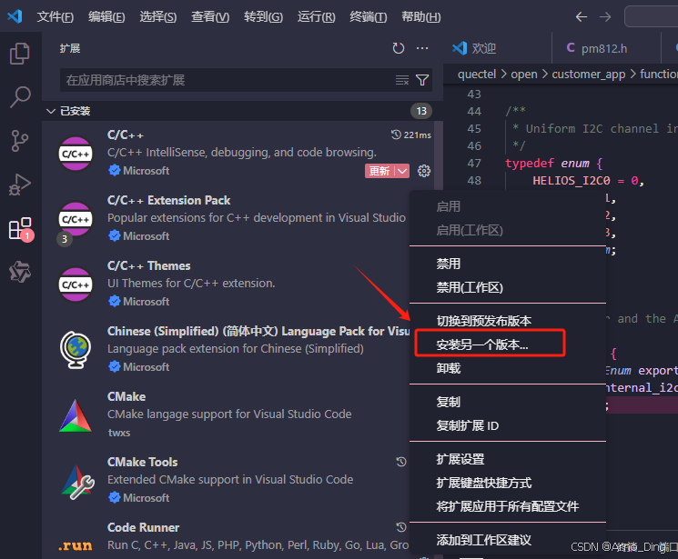Select 切换到预发布版本 menu entry
This screenshot has width=678, height=559.
508,321
